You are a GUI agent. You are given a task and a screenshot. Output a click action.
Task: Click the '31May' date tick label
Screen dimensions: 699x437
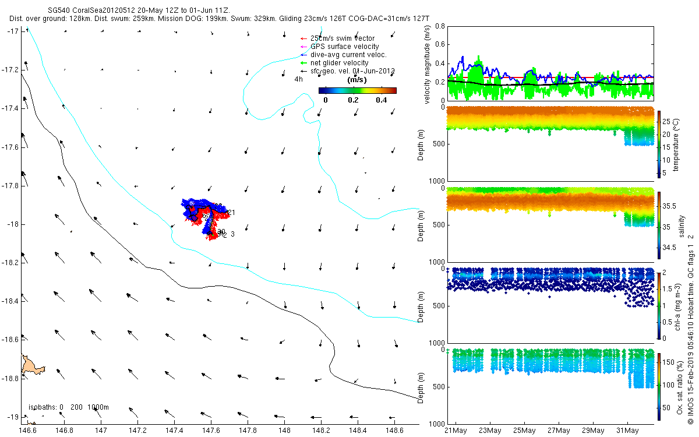pos(628,431)
